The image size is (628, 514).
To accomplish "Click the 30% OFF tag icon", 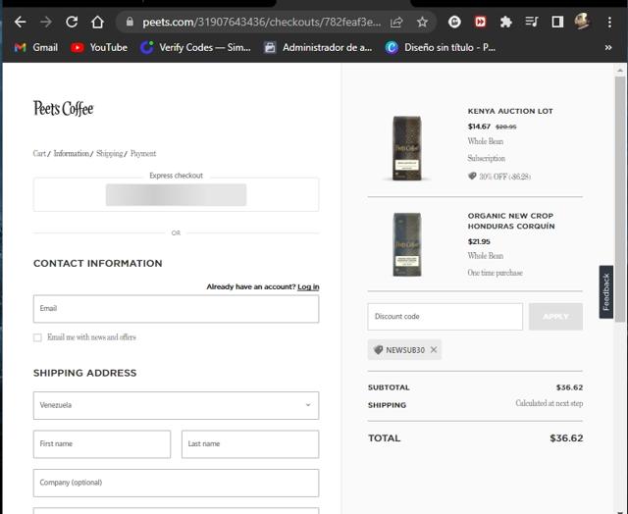I will click(x=472, y=176).
